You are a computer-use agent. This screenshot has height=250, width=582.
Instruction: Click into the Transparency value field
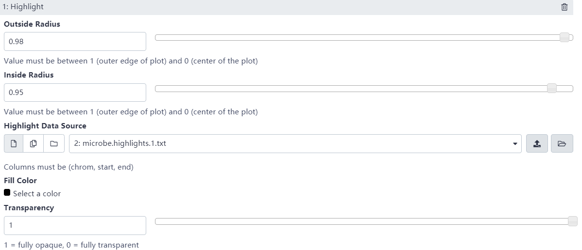pyautogui.click(x=75, y=225)
